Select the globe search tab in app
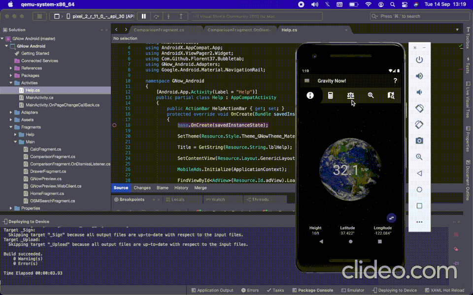The width and height of the screenshot is (473, 295). (x=371, y=95)
